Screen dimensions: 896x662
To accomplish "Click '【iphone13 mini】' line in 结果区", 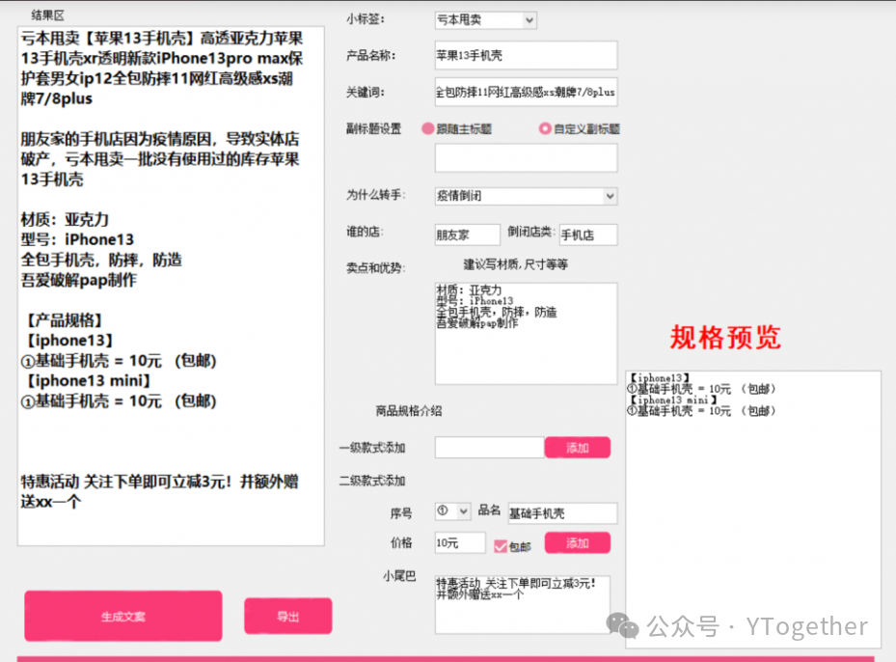I will pyautogui.click(x=87, y=381).
